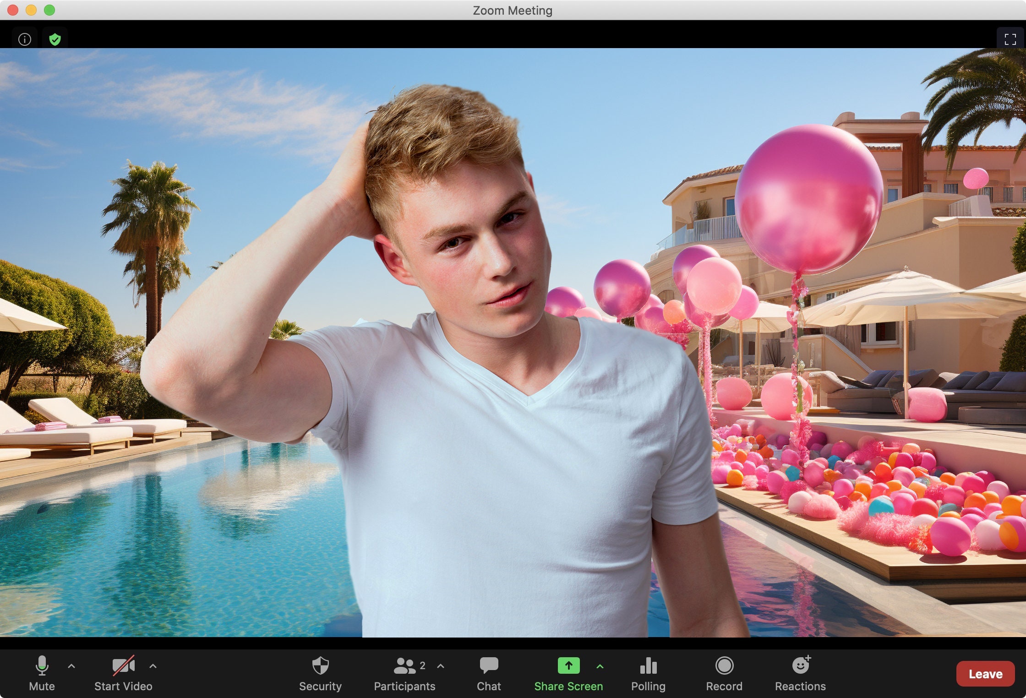Image resolution: width=1026 pixels, height=698 pixels.
Task: View meeting information details
Action: [25, 38]
